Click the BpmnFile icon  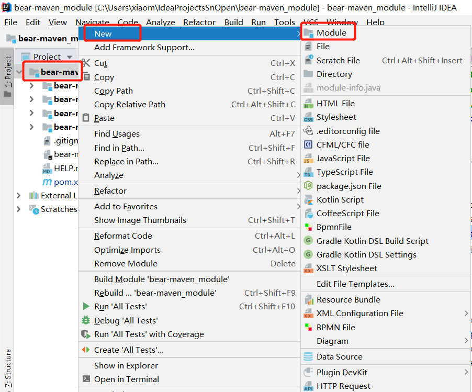(x=308, y=227)
